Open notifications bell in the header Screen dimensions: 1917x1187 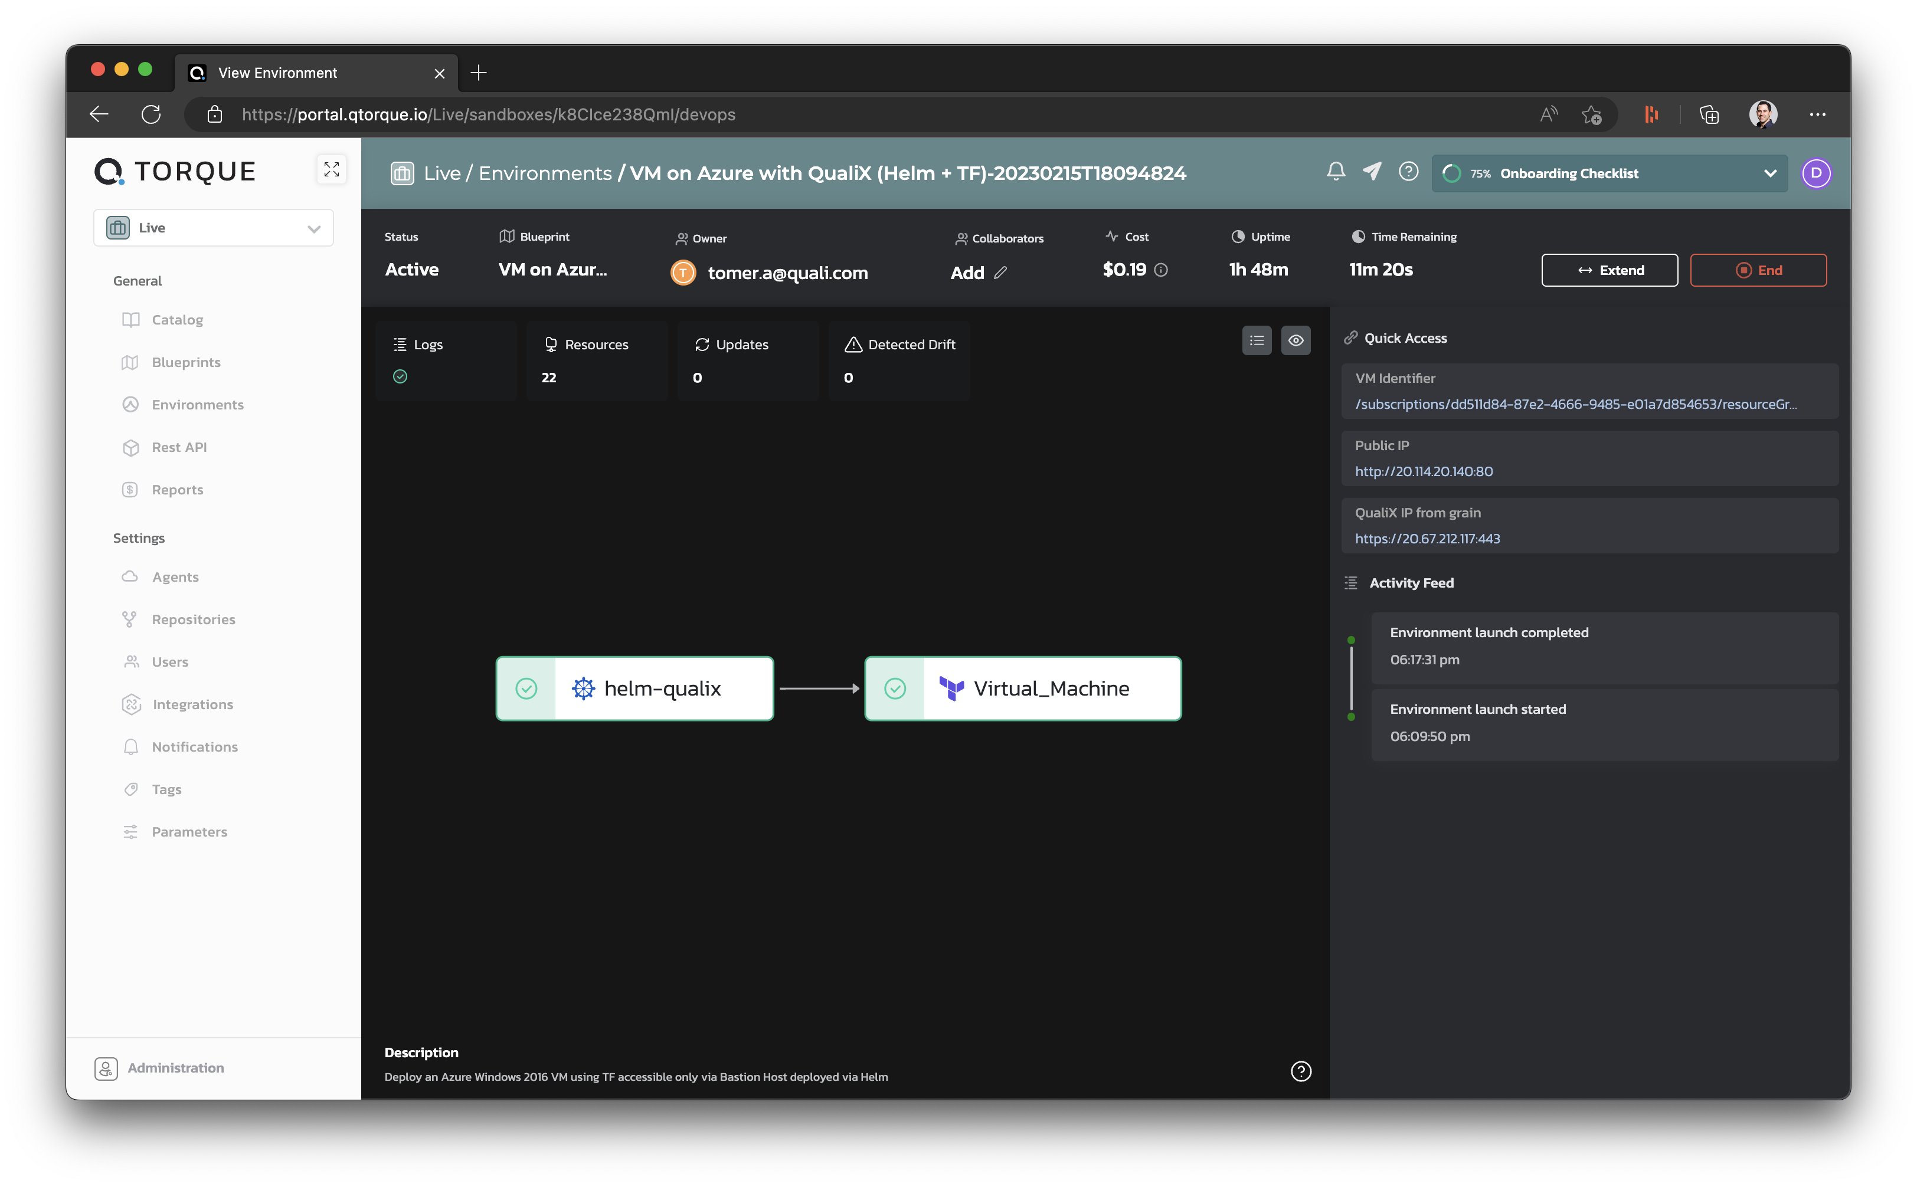click(x=1336, y=172)
